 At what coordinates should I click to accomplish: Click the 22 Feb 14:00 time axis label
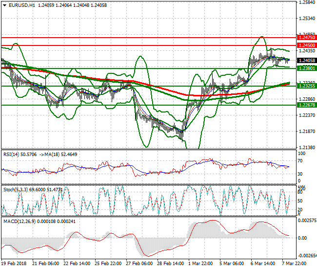(77, 263)
